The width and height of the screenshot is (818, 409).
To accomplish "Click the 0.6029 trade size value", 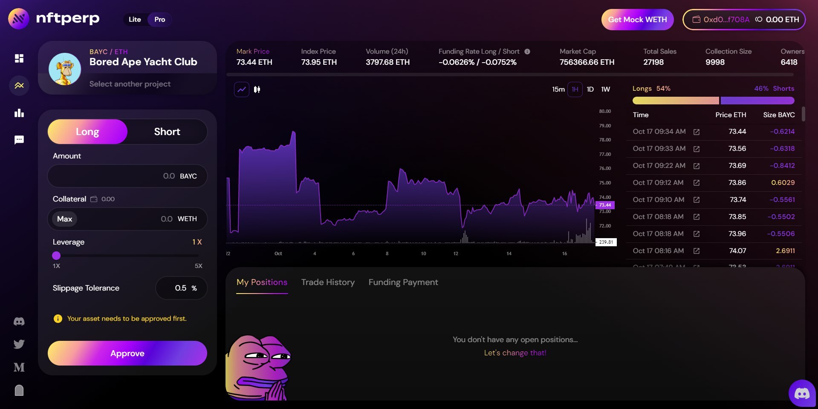I will pos(783,183).
